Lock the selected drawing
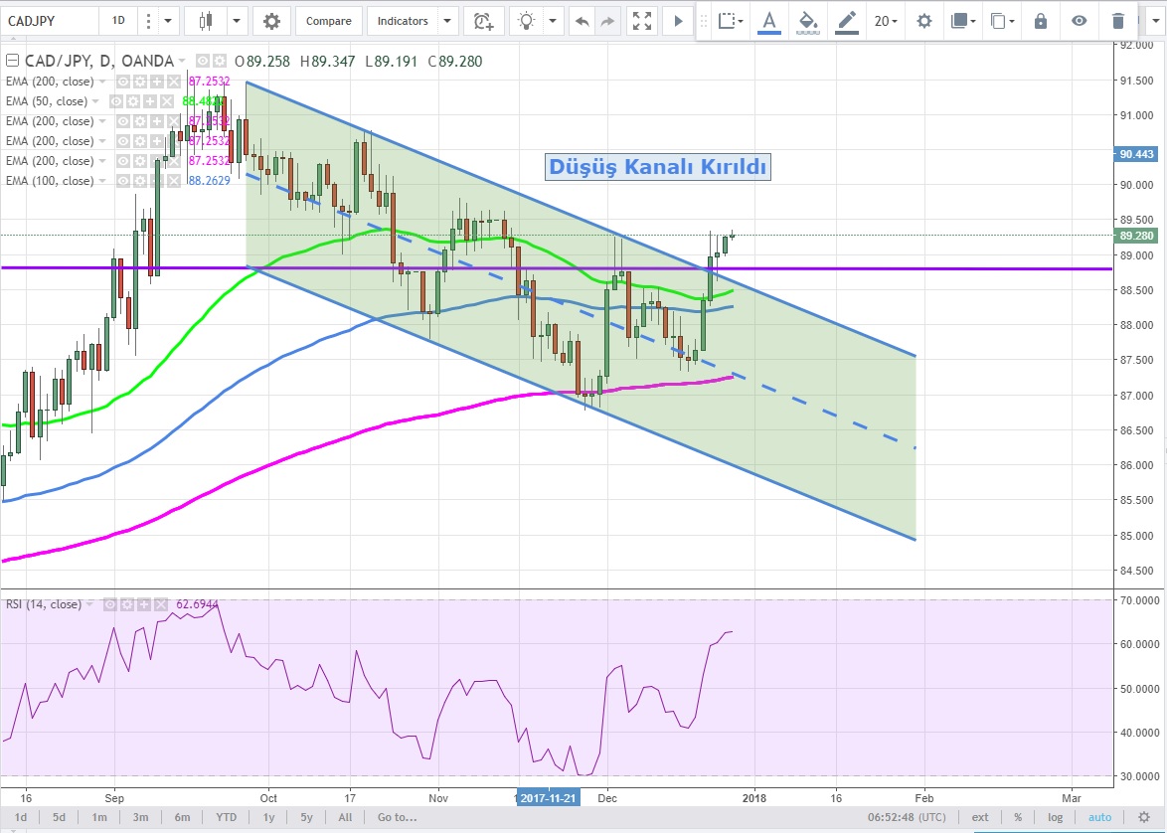This screenshot has height=833, width=1167. coord(1040,21)
